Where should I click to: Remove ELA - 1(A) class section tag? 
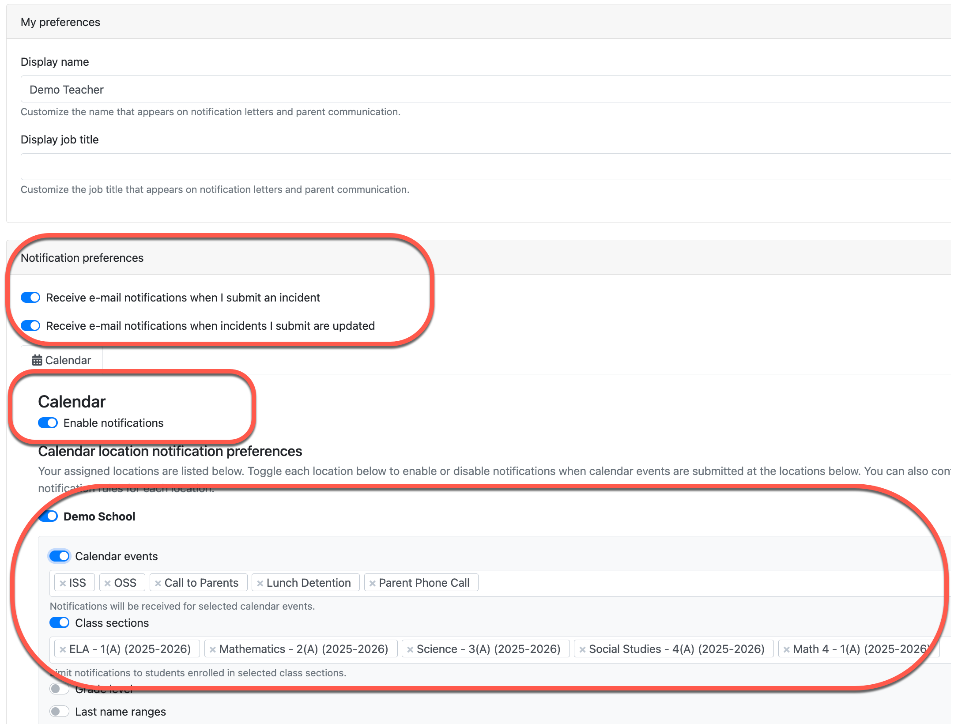(63, 649)
